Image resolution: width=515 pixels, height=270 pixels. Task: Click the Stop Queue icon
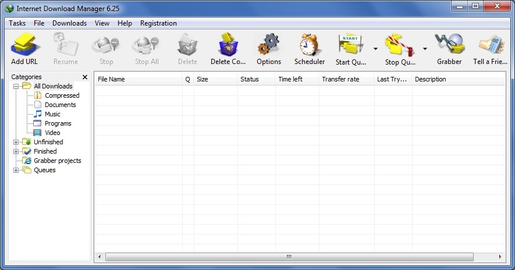(400, 45)
